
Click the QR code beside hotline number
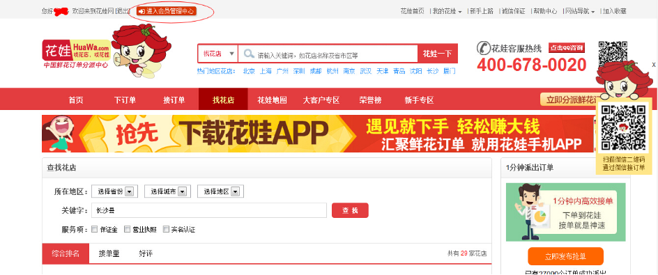[x=613, y=52]
